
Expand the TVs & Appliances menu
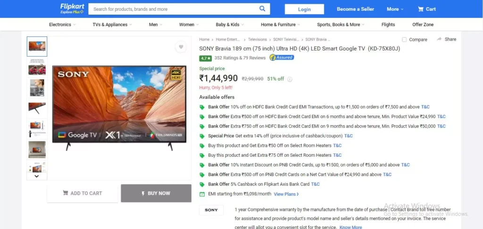point(112,25)
